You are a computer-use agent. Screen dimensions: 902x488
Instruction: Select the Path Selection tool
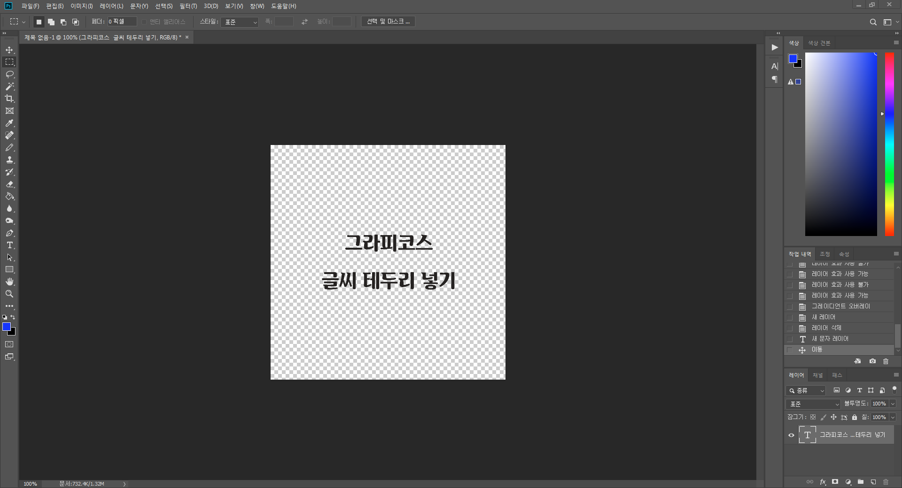9,257
